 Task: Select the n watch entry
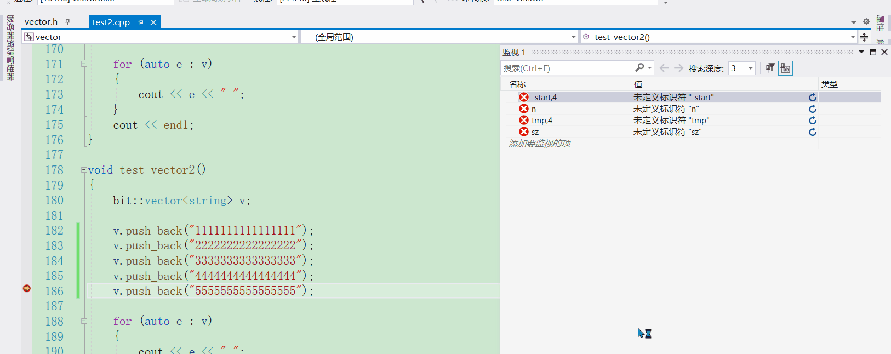pos(534,109)
